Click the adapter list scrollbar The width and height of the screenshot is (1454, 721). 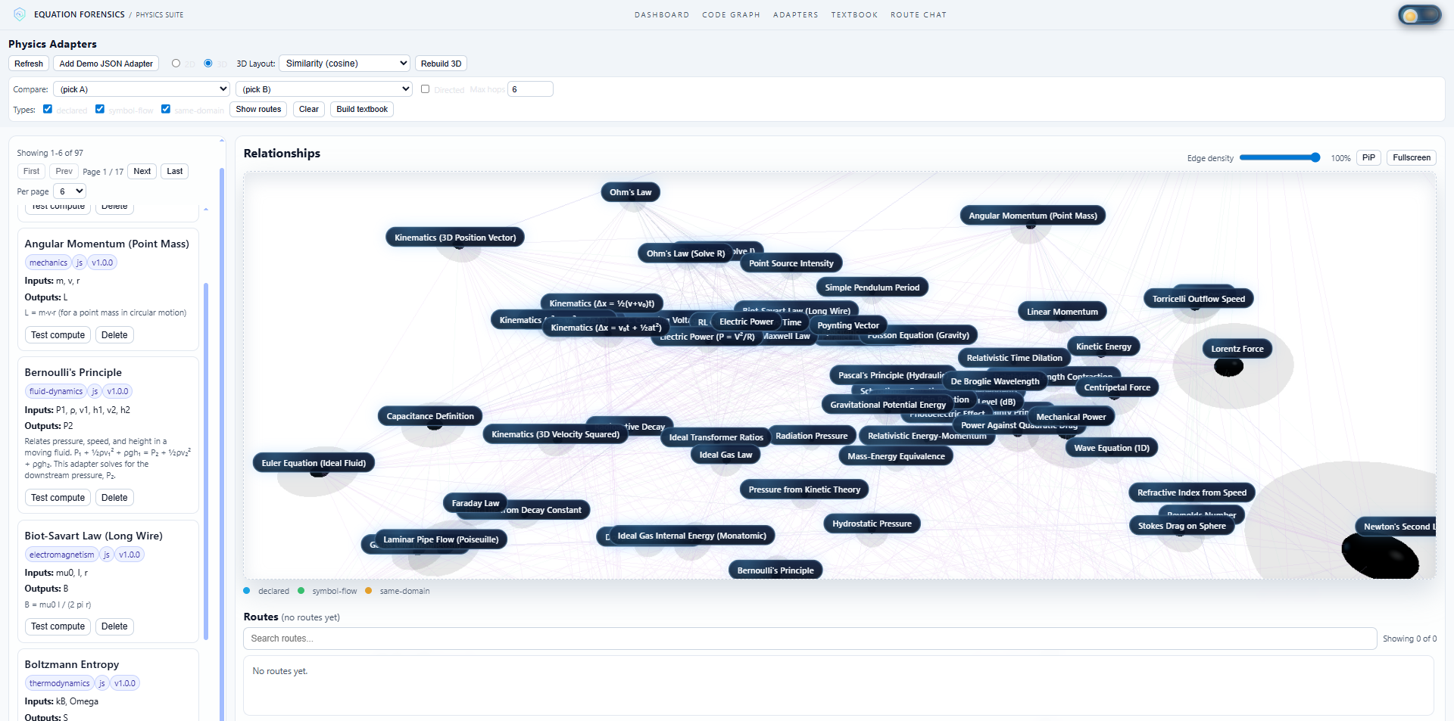coord(206,462)
